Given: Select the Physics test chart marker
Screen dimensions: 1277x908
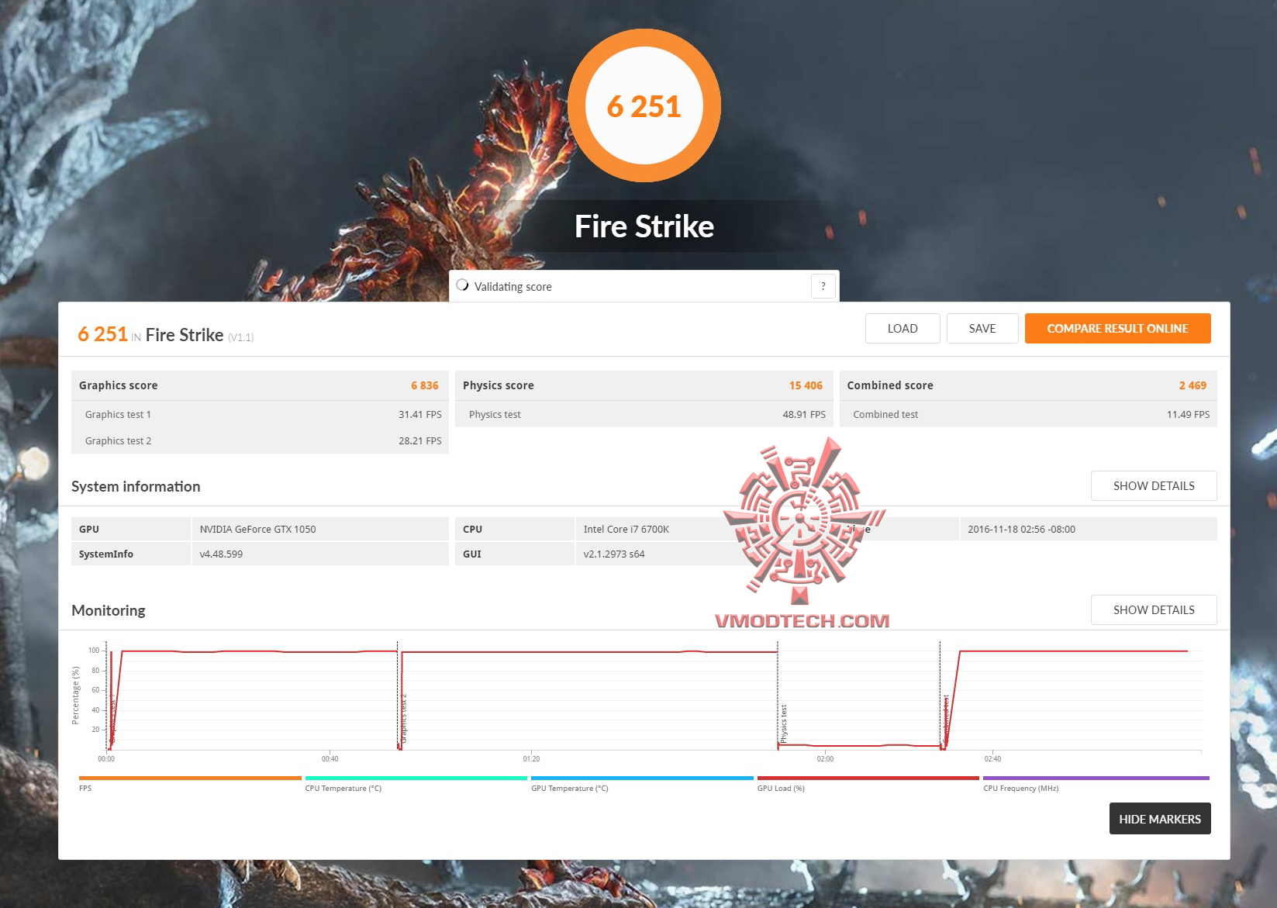Looking at the screenshot, I should click(x=784, y=723).
